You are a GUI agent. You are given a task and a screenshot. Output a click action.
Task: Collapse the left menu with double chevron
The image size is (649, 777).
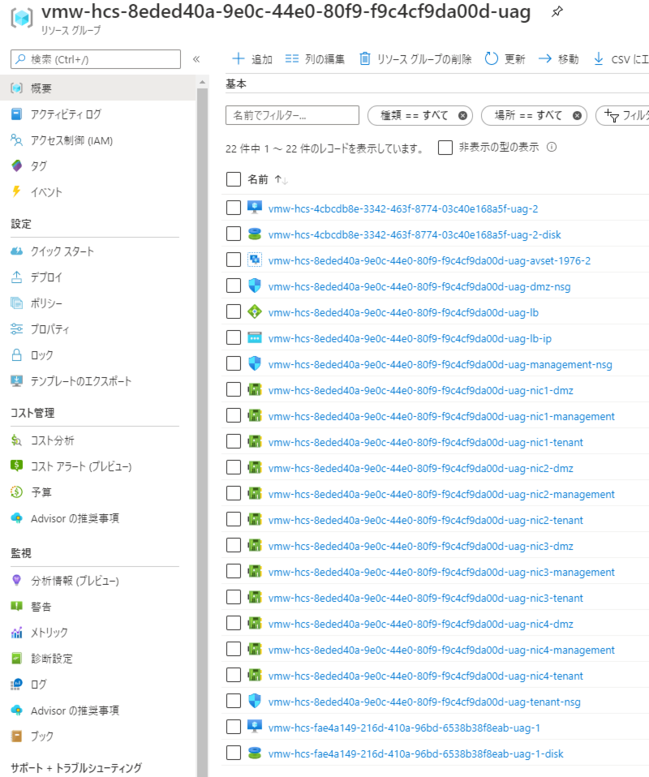pyautogui.click(x=196, y=59)
